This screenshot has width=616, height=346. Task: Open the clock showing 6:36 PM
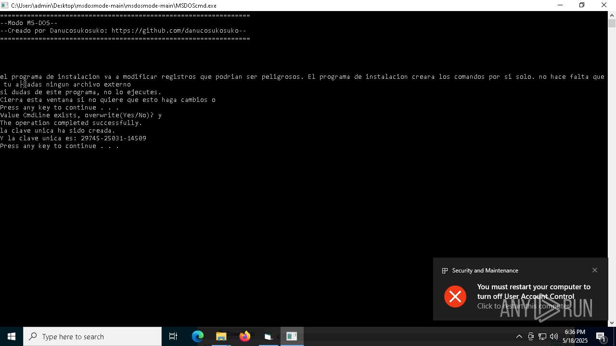coord(575,336)
